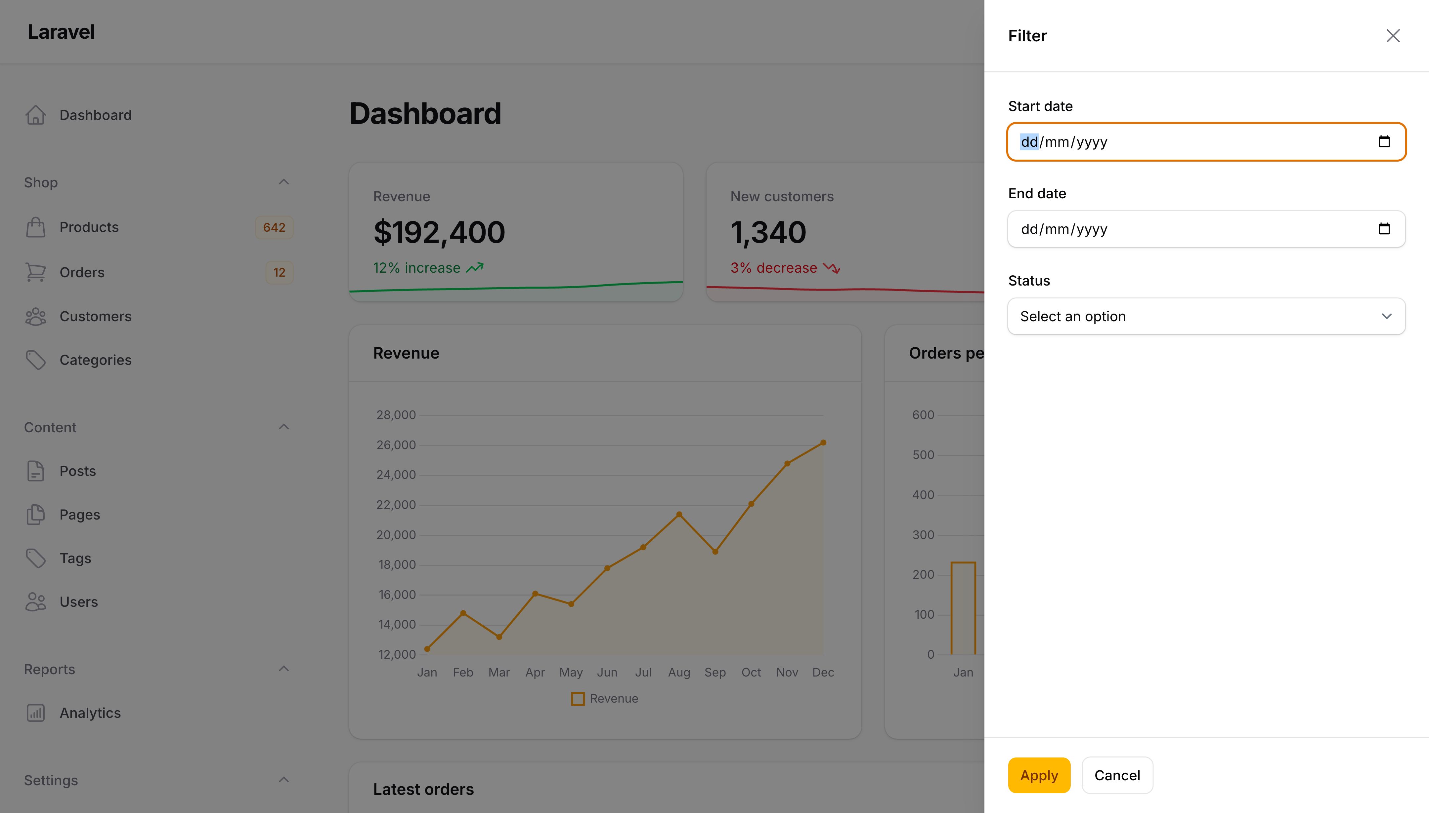Viewport: 1429px width, 813px height.
Task: Collapse the Reports sidebar group
Action: [x=284, y=669]
